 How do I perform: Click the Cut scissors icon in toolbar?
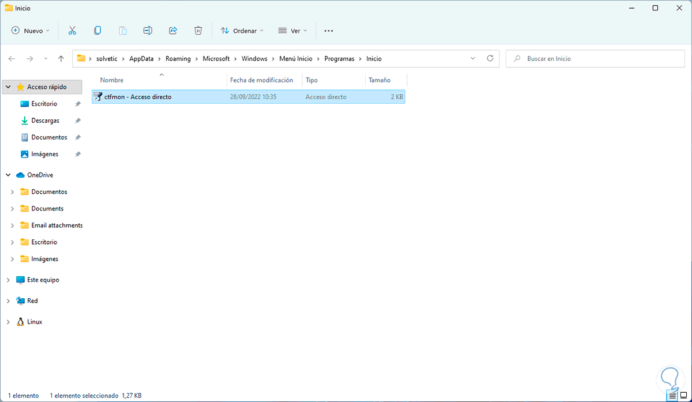click(x=72, y=31)
